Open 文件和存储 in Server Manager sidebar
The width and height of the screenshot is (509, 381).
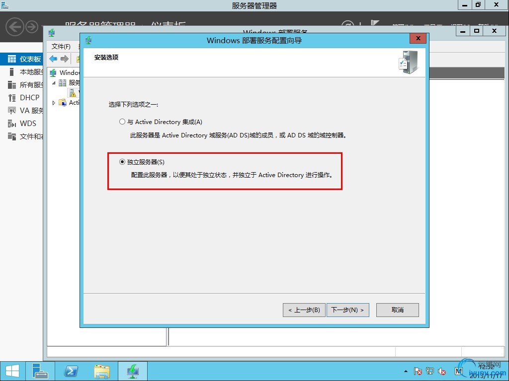click(x=22, y=136)
